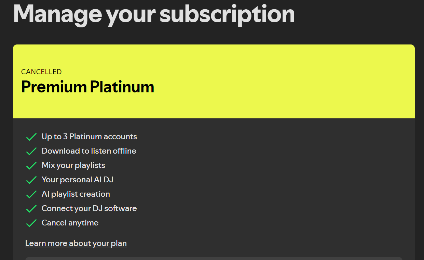Click the checkmark beside Up to 3 Platinum accounts
The width and height of the screenshot is (424, 260).
point(31,137)
